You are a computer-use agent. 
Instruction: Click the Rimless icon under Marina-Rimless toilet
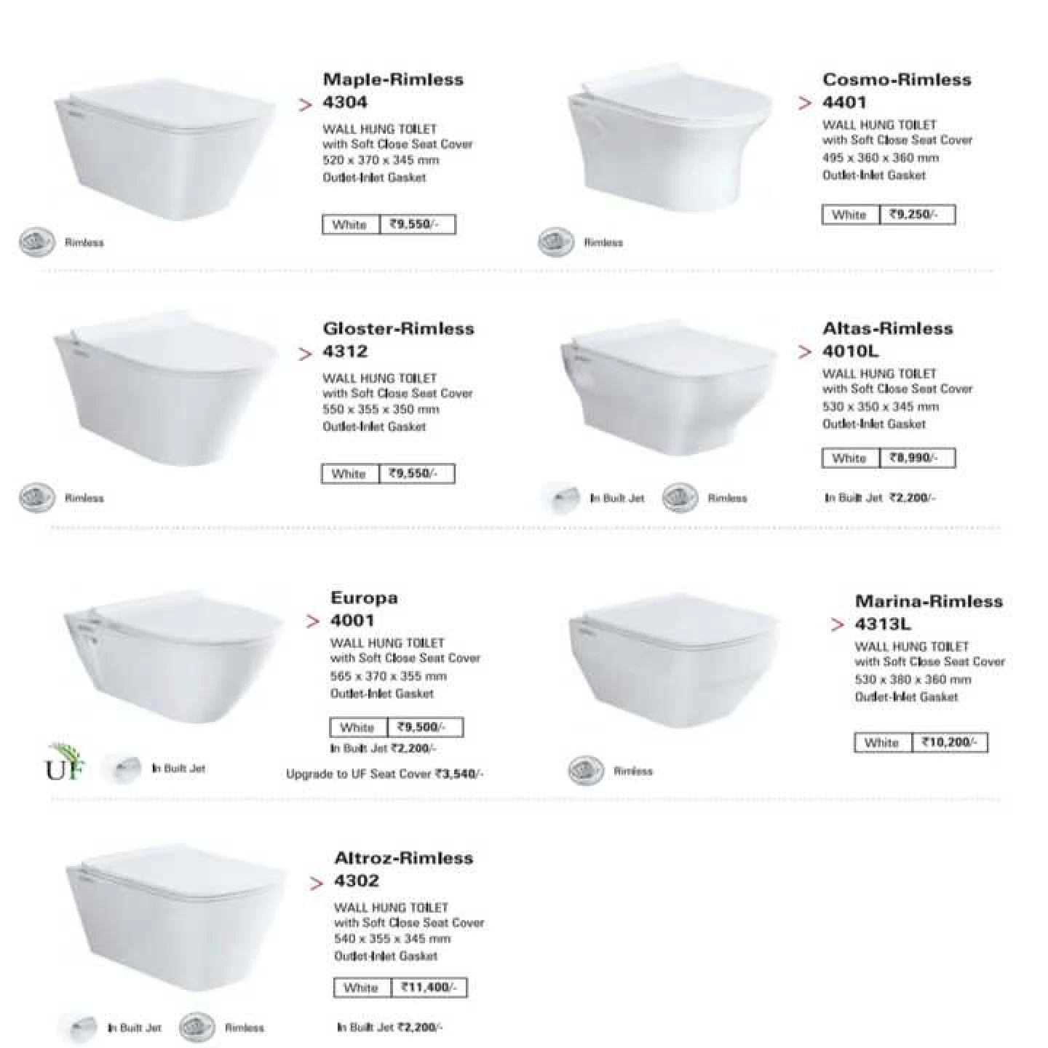[586, 771]
